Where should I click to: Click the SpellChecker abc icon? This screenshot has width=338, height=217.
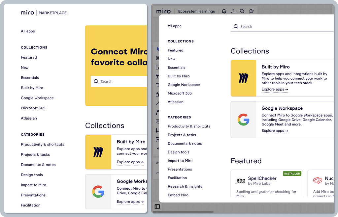[241, 181]
